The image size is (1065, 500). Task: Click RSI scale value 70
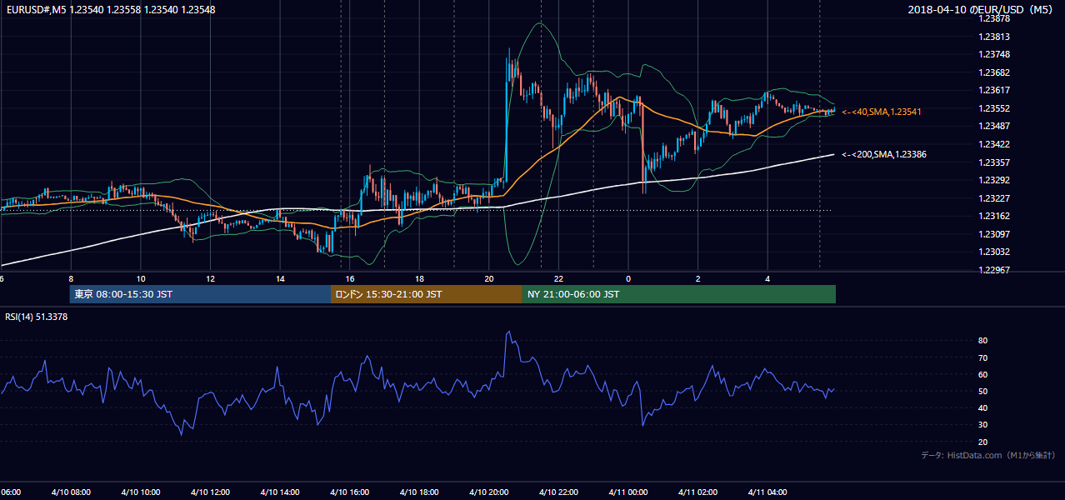tap(983, 358)
